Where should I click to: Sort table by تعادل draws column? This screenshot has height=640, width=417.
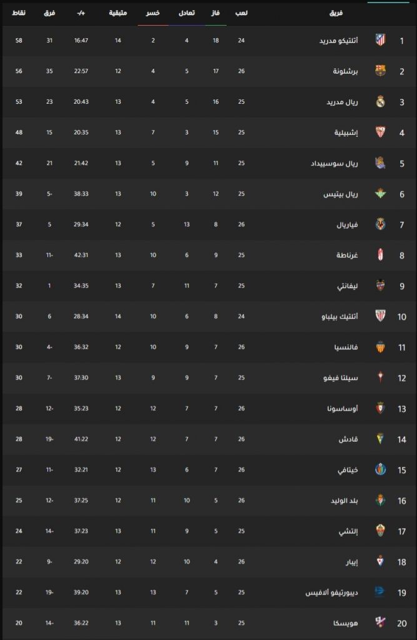coord(187,13)
